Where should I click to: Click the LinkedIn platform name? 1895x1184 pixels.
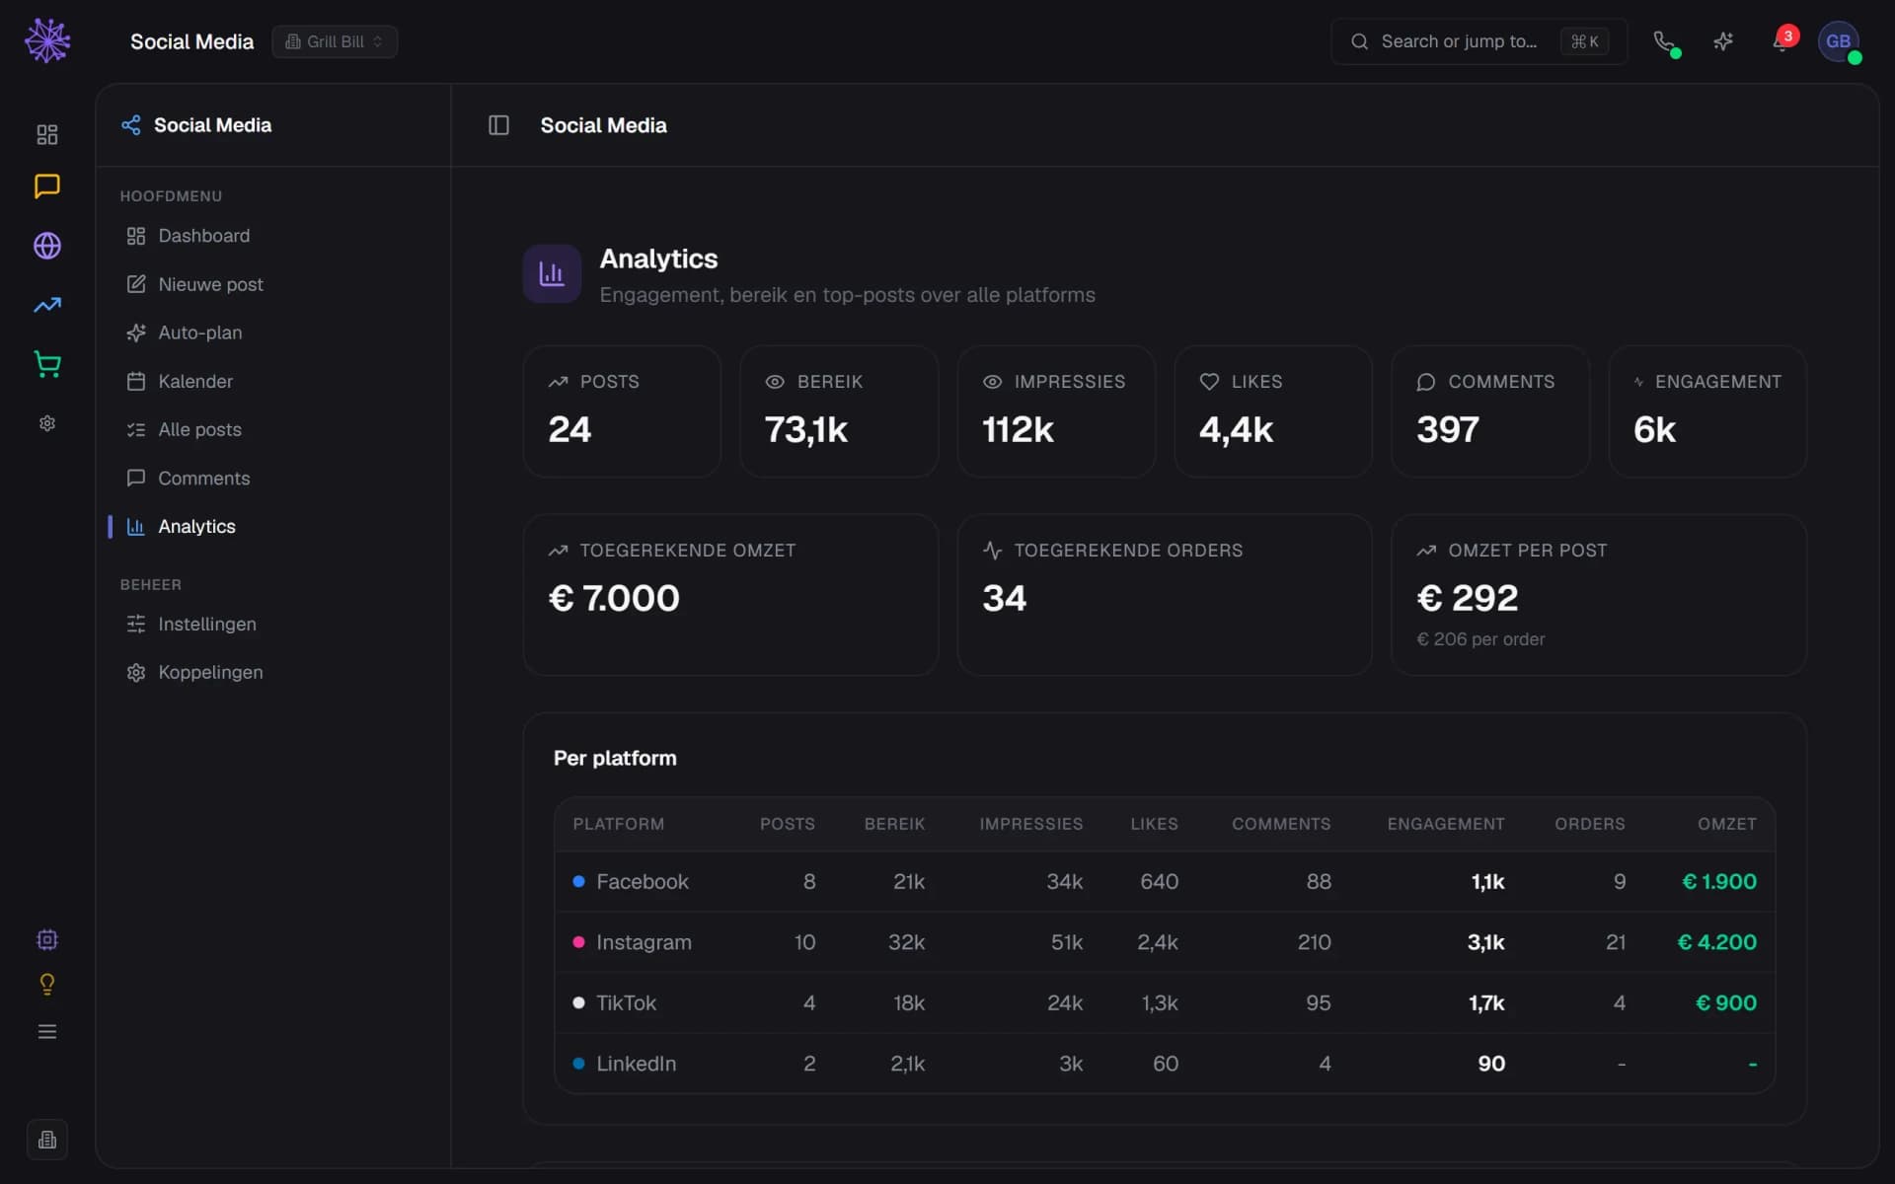(x=636, y=1064)
